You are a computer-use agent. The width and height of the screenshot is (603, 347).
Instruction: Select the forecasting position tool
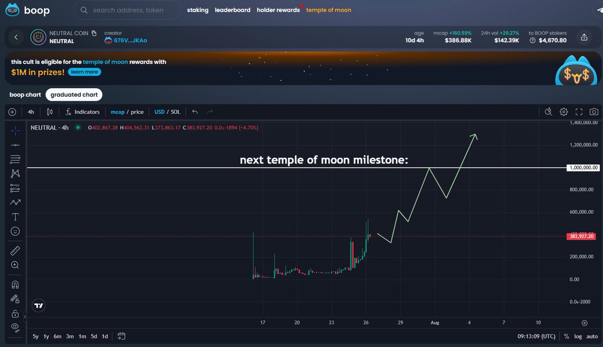(15, 188)
